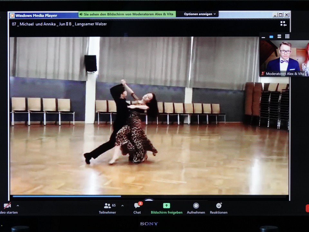Seek within the blue video progress bar
The height and width of the screenshot is (232, 309).
pos(67,197)
